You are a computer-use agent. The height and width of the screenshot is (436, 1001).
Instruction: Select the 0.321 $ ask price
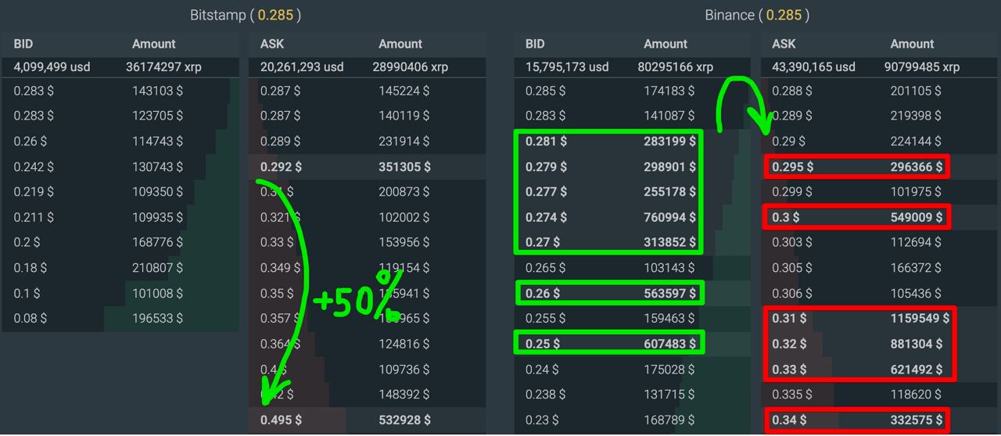point(280,217)
